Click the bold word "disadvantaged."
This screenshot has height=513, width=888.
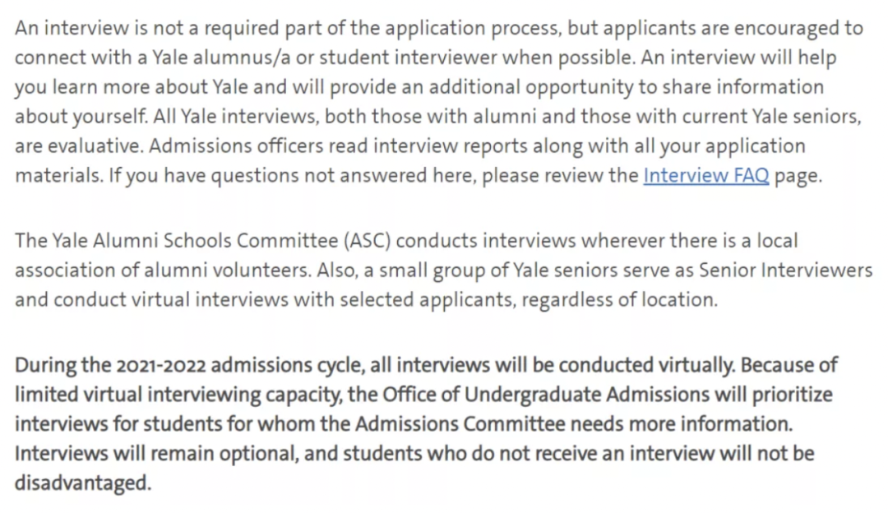click(83, 483)
